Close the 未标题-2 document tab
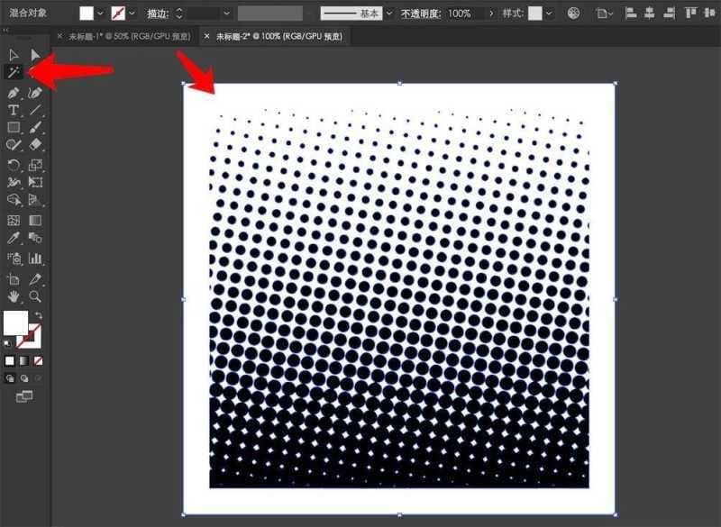Screen dimensions: 721x527 207,36
